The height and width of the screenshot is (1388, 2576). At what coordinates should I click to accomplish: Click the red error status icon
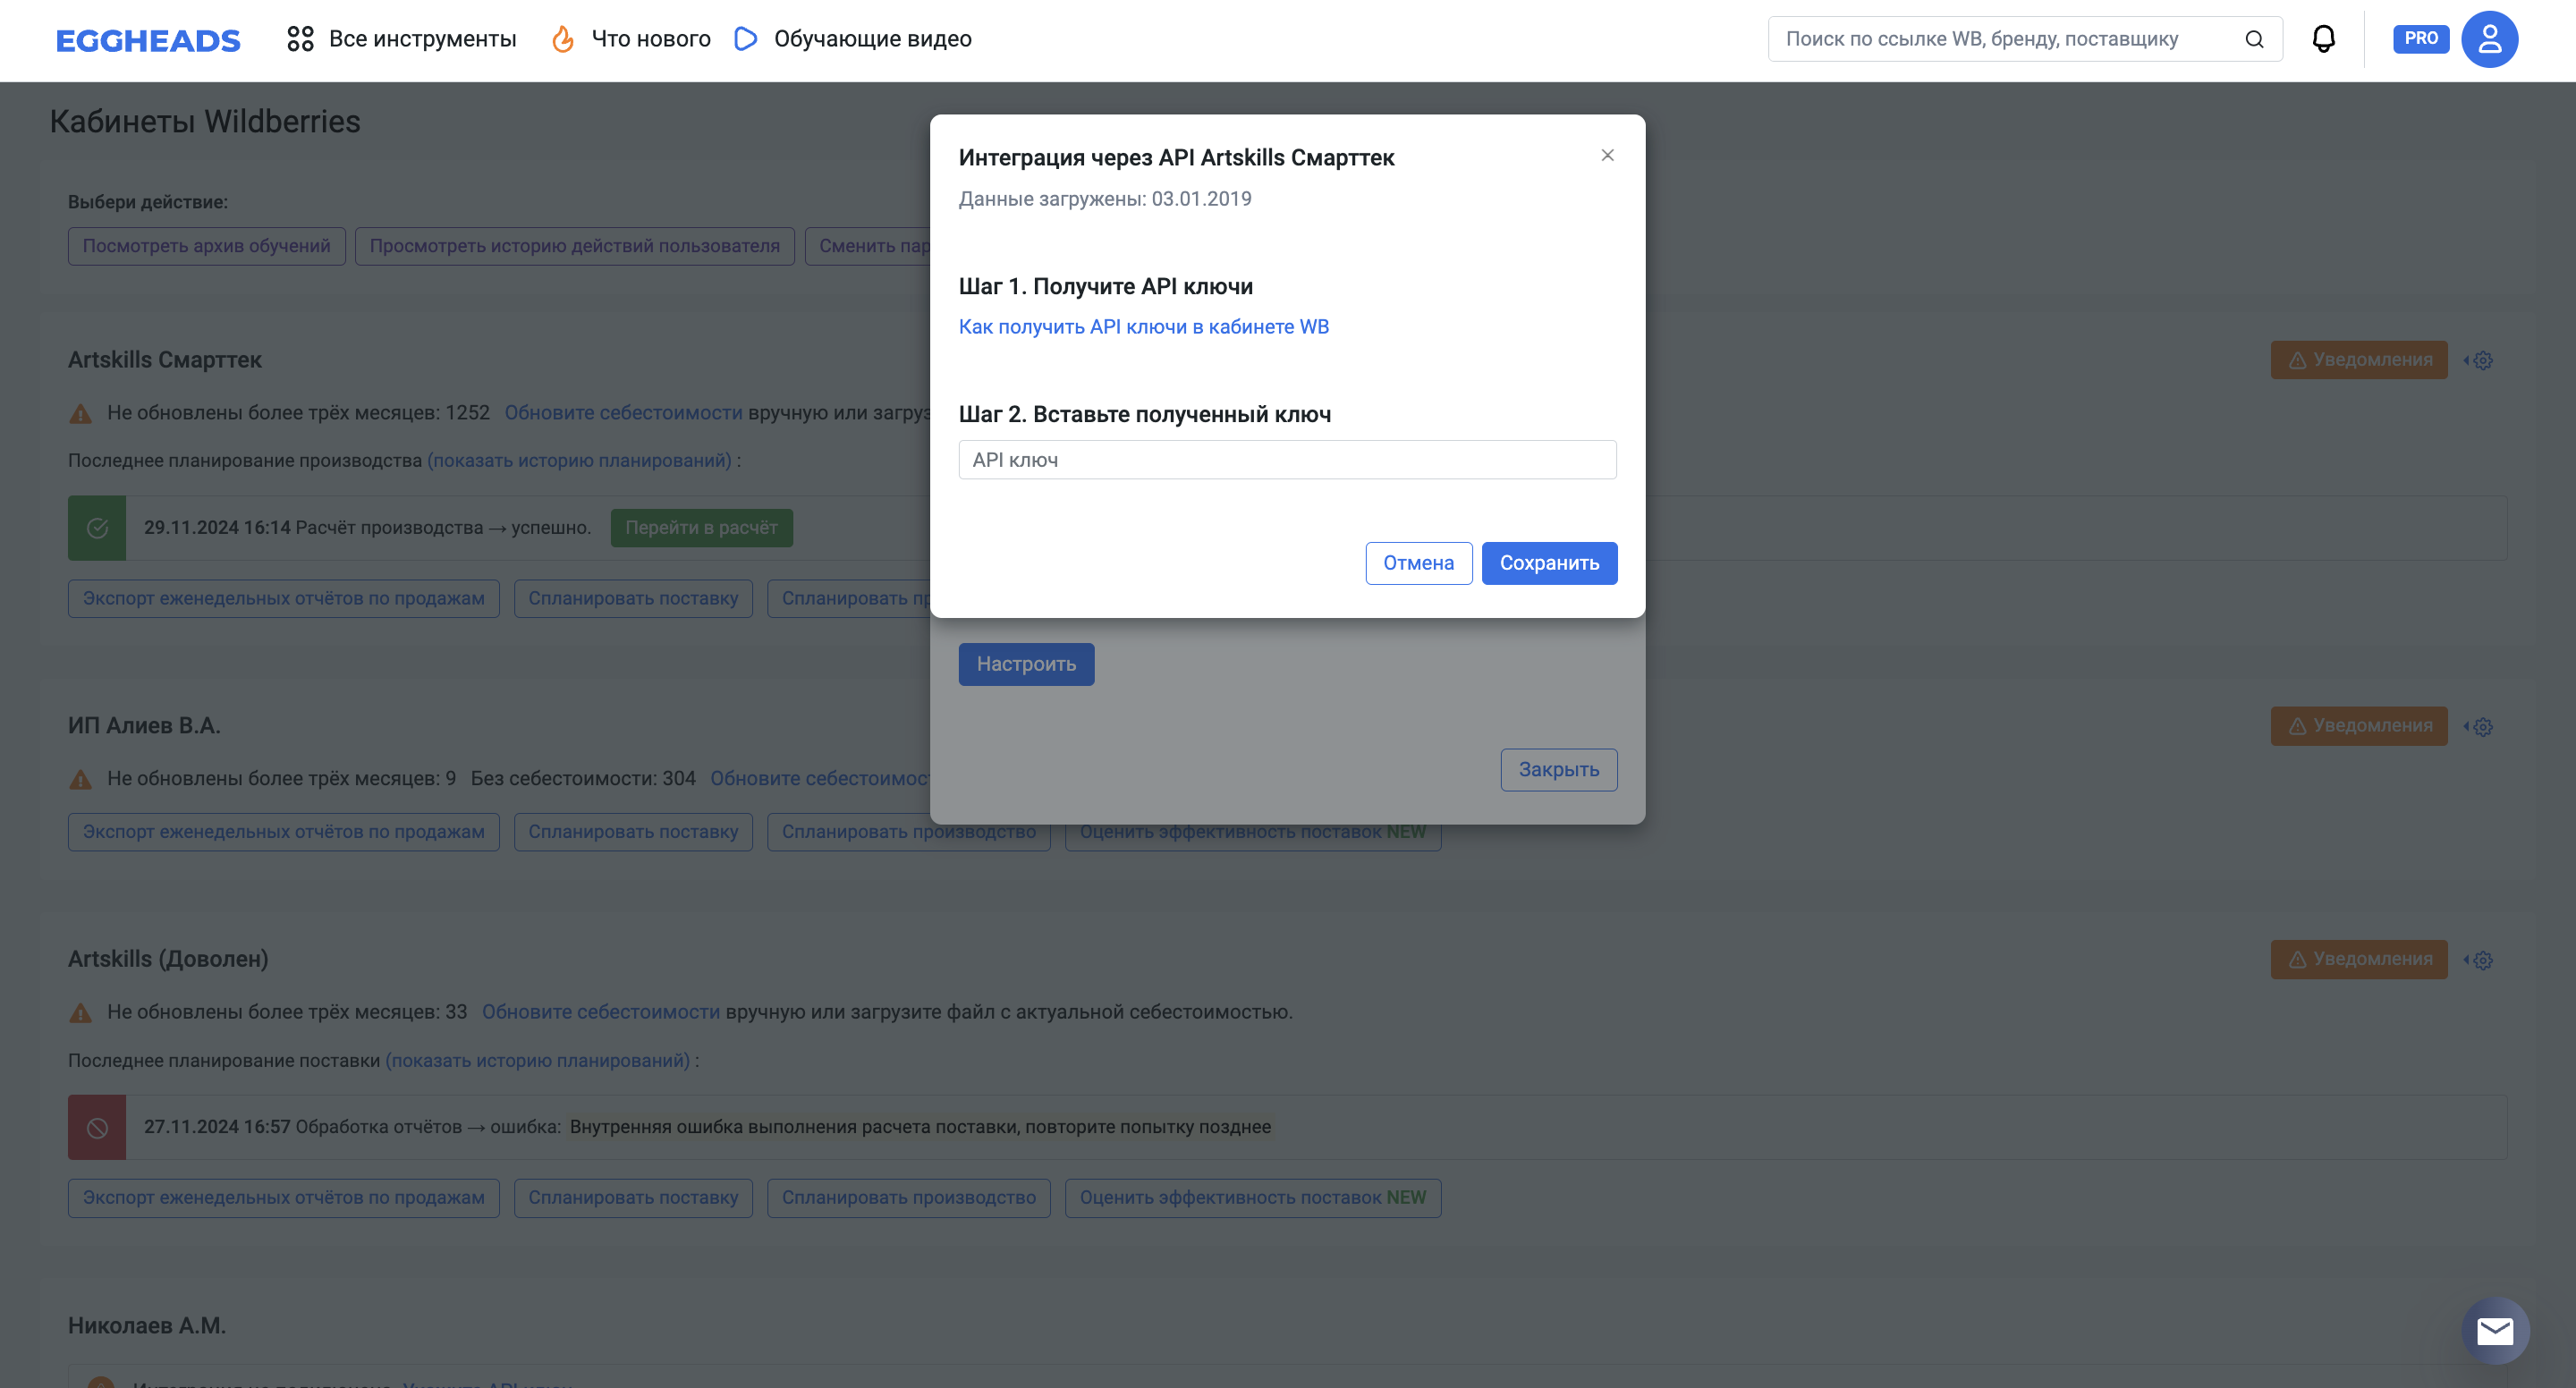click(97, 1127)
